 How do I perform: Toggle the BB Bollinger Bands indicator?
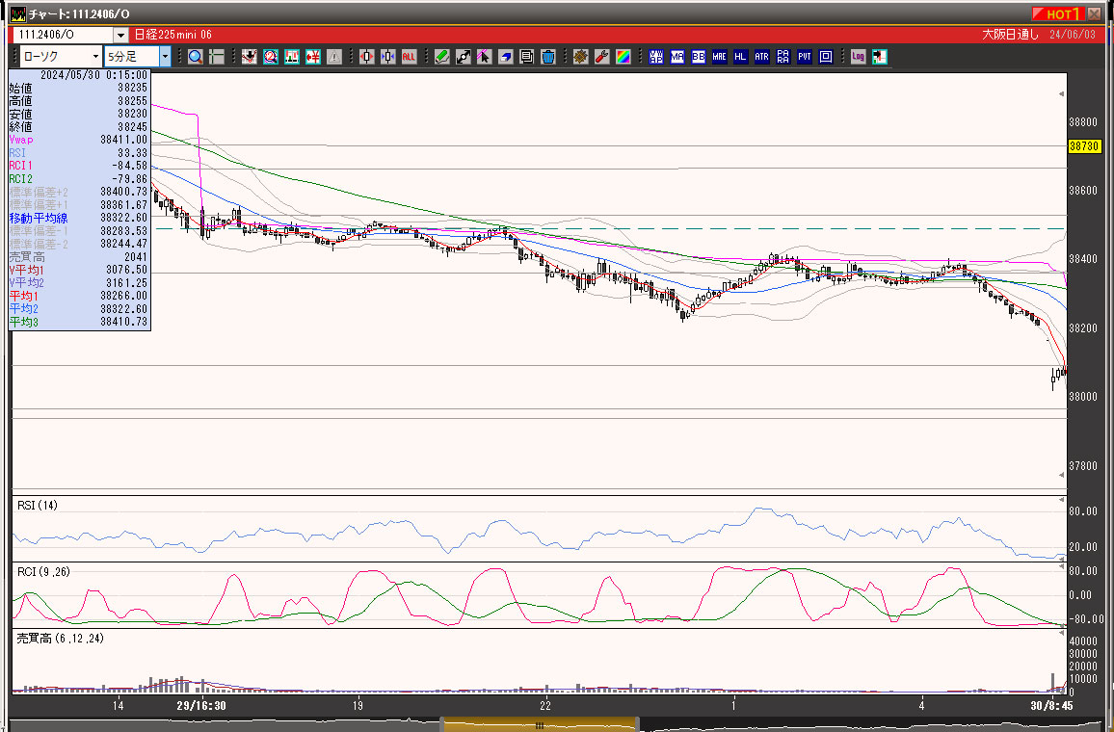pyautogui.click(x=699, y=57)
